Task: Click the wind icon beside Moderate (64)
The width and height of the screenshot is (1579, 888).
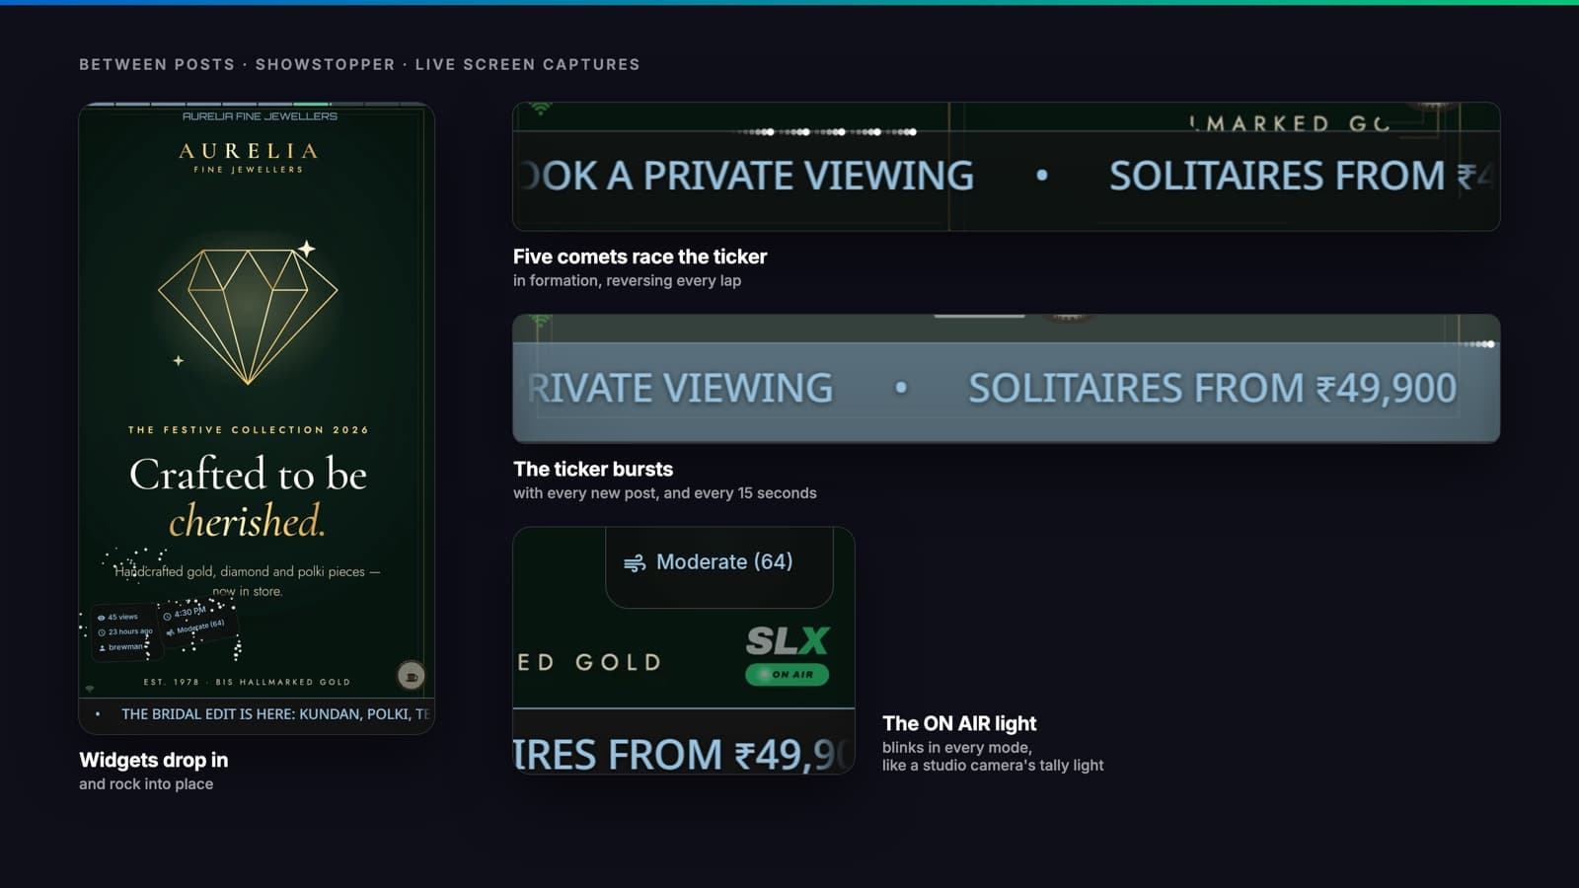Action: (635, 562)
